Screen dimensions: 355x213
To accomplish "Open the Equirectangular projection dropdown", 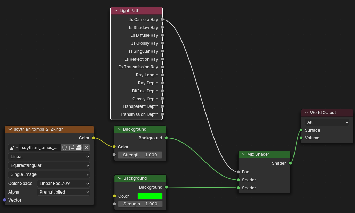I will [49, 165].
